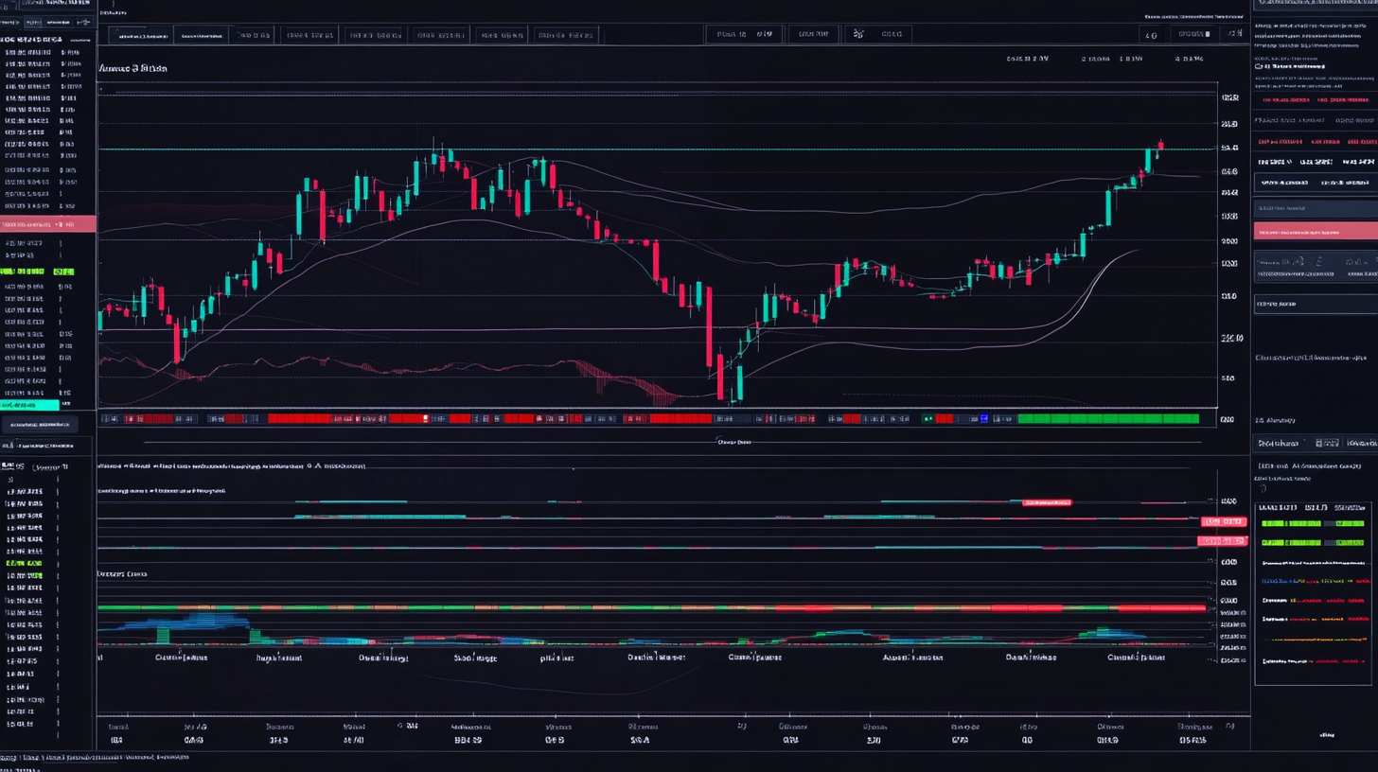Enable the blue highlighted cell in the signal strip
This screenshot has width=1378, height=772.
coord(983,418)
